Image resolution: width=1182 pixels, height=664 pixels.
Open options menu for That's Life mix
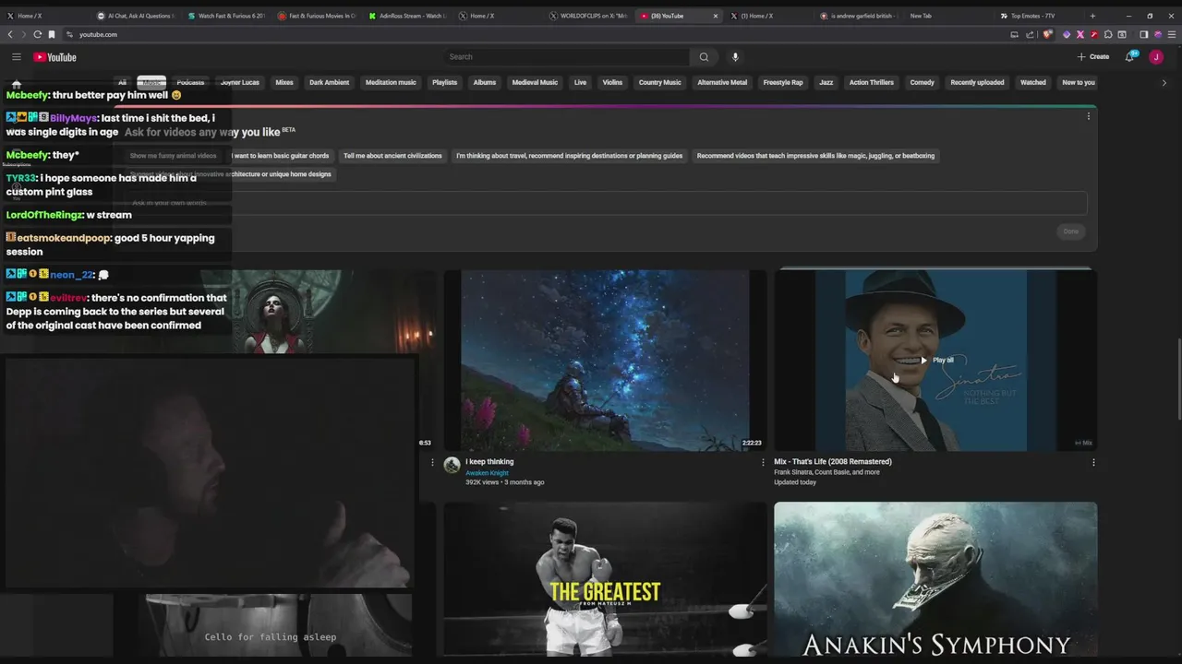coord(1093,462)
